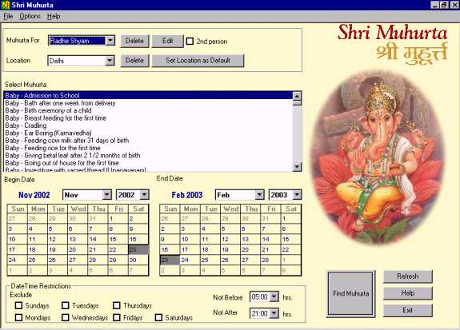The height and width of the screenshot is (330, 460).
Task: Click the Exit button
Action: (x=407, y=310)
